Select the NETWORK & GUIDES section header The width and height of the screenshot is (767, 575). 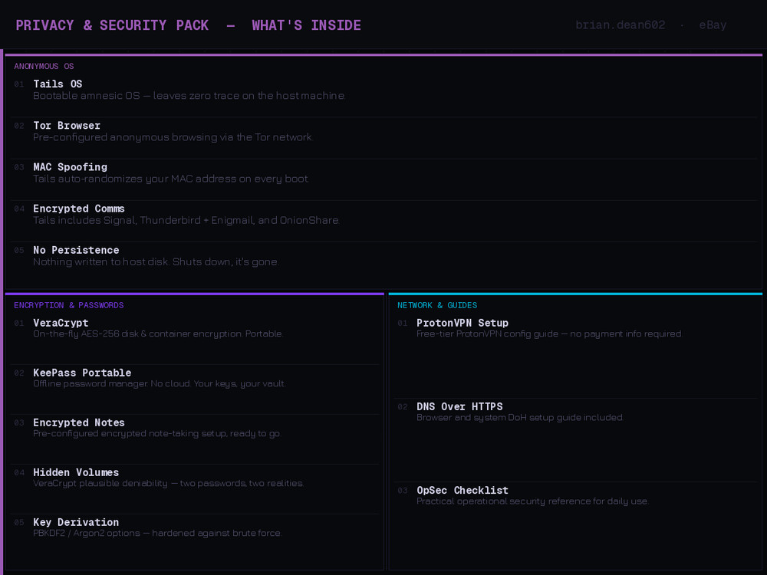437,304
